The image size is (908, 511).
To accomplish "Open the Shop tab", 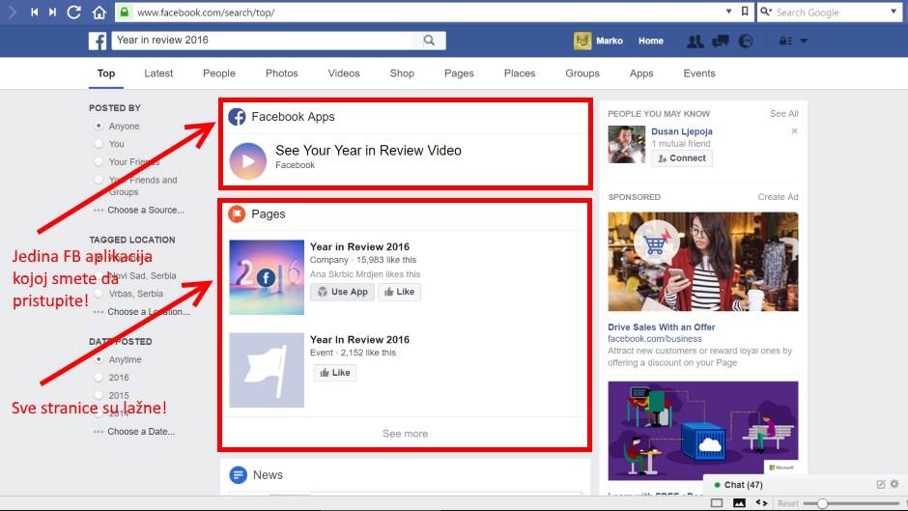I will (x=402, y=73).
